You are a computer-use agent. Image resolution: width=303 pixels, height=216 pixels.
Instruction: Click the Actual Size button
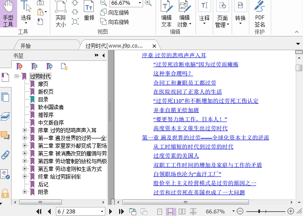pyautogui.click(x=61, y=13)
